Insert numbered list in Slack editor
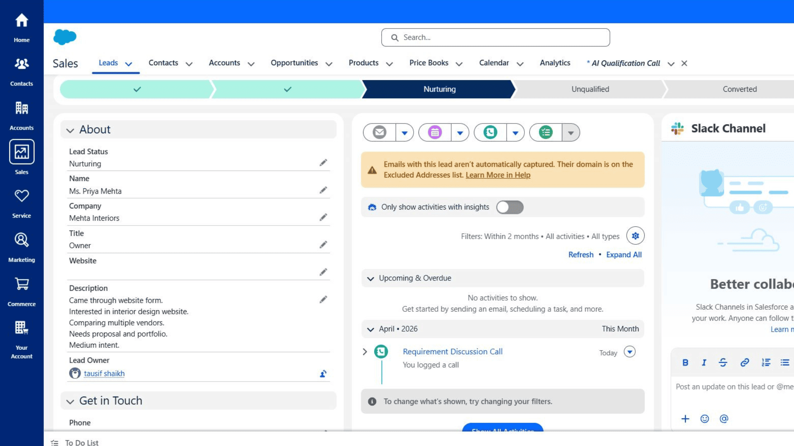Image resolution: width=794 pixels, height=446 pixels. pyautogui.click(x=766, y=363)
